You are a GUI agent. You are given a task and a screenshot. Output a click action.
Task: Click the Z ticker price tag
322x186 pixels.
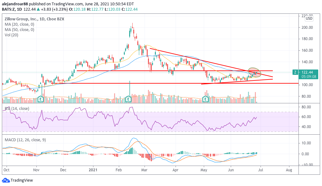[295, 72]
